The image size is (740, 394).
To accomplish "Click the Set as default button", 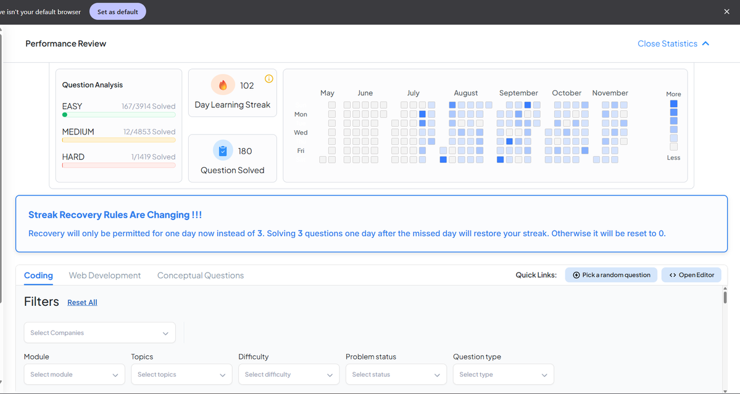I will click(x=117, y=11).
